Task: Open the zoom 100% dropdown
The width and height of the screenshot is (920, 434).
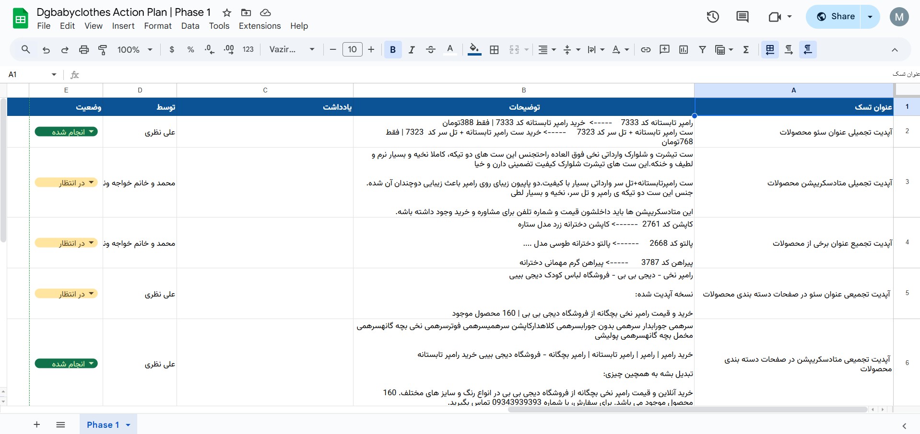Action: (x=135, y=49)
